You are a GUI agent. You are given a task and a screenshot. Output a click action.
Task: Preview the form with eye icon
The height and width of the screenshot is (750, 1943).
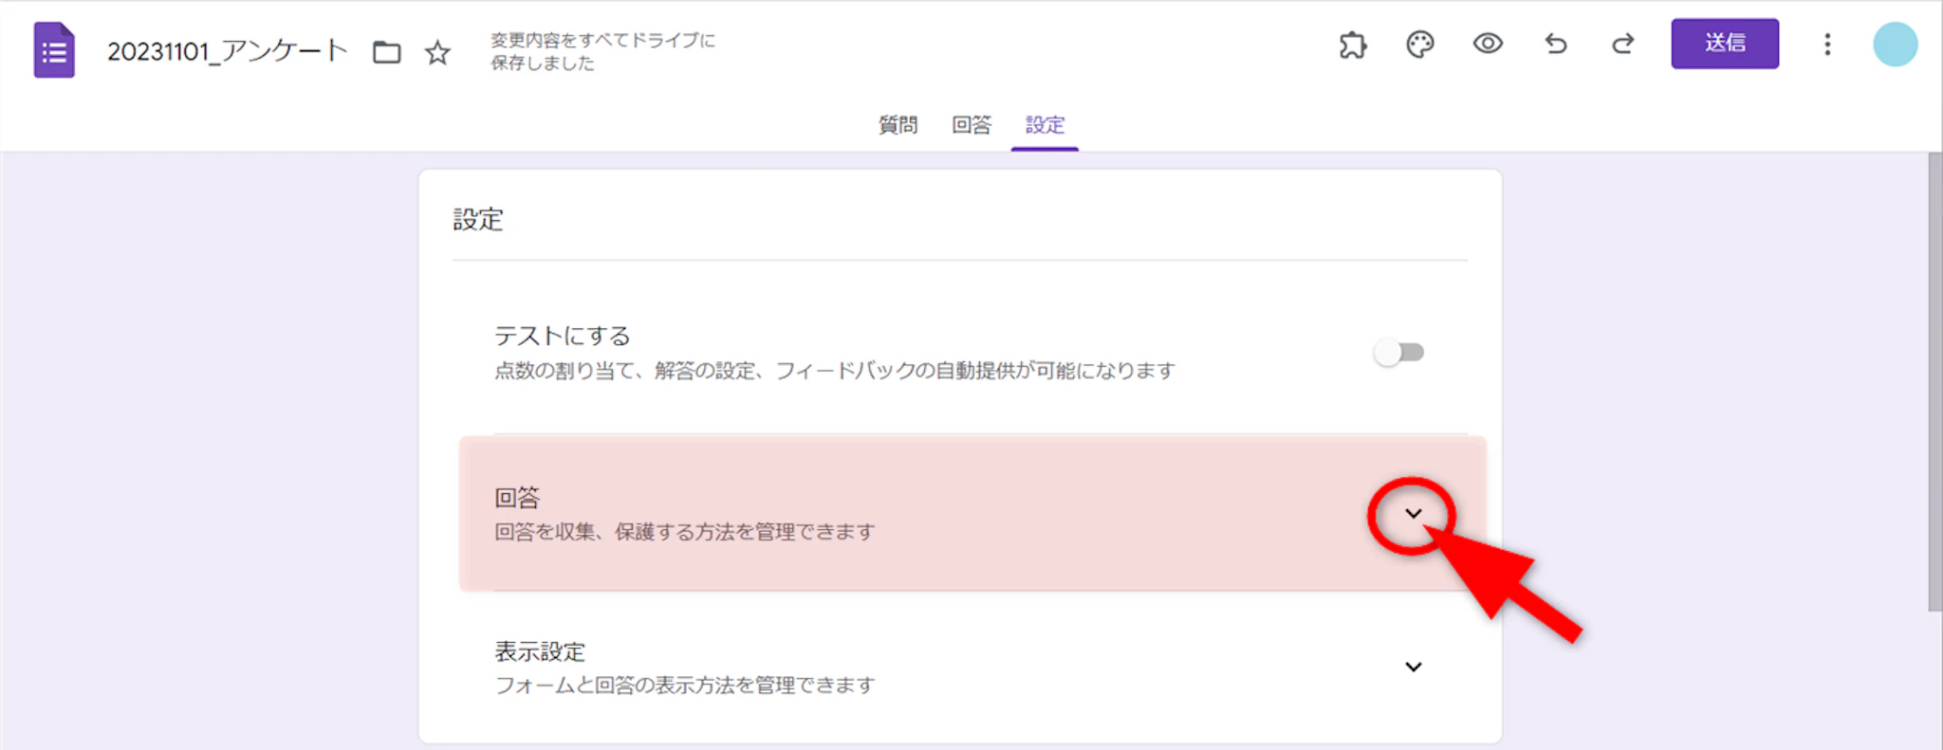pyautogui.click(x=1488, y=44)
